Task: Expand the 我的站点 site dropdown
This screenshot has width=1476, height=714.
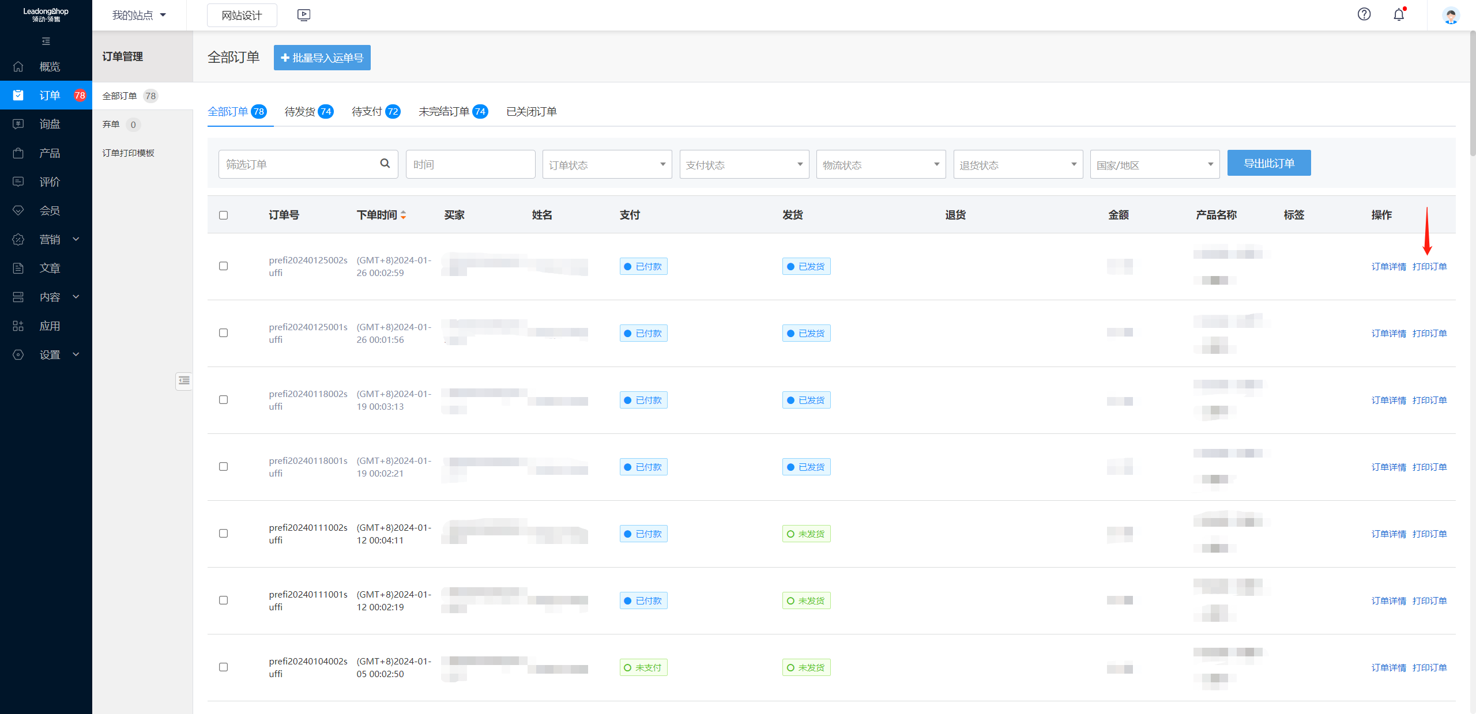Action: pyautogui.click(x=140, y=16)
